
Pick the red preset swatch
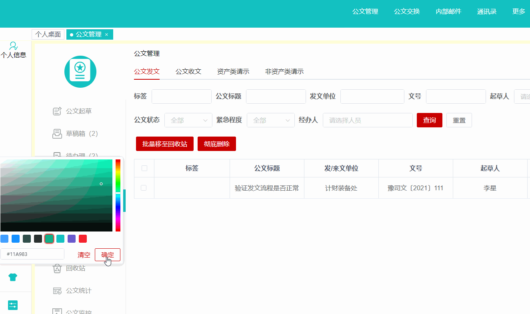click(83, 239)
